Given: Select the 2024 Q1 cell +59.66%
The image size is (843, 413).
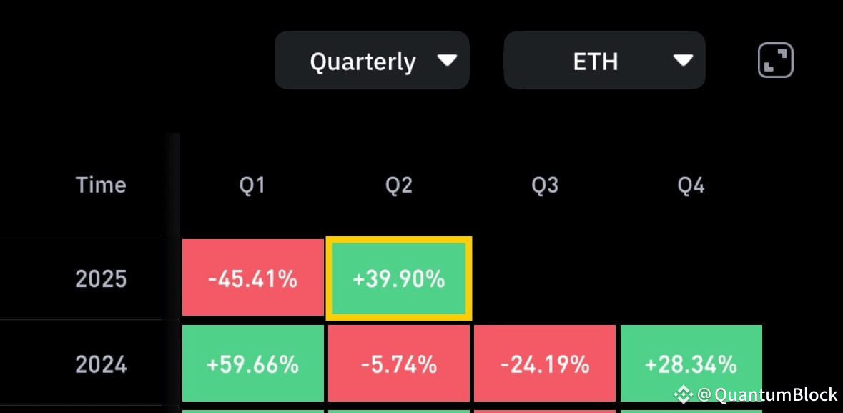Looking at the screenshot, I should 252,363.
